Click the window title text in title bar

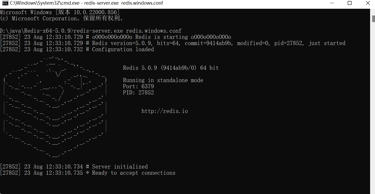(86, 3)
